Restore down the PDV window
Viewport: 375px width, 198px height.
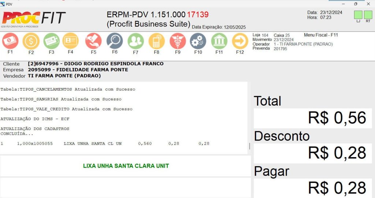point(356,4)
